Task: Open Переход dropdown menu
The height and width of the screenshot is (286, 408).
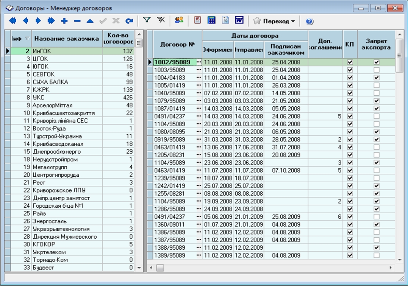Action: pos(275,21)
